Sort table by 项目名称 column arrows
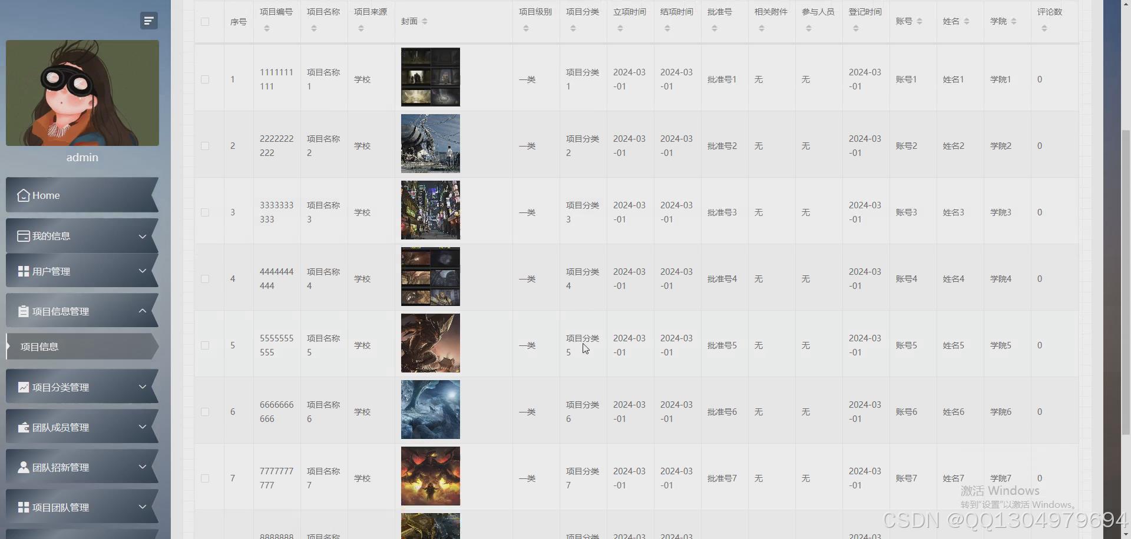 point(314,28)
